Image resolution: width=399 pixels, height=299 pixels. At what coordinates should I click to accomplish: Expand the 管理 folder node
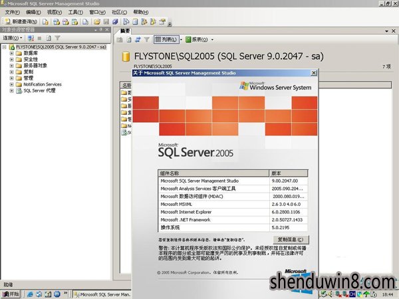[x=11, y=78]
